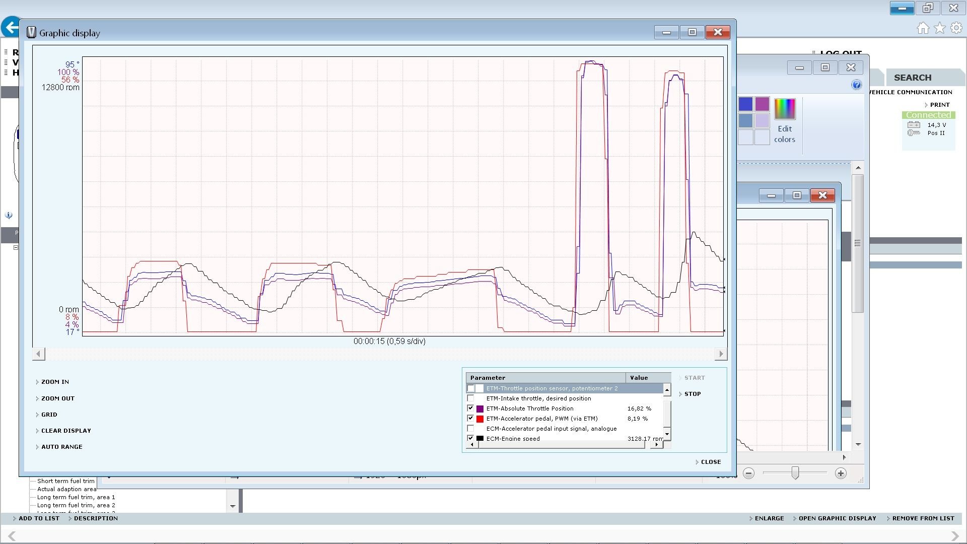This screenshot has width=967, height=544.
Task: Click the zoom minus magnifier icon
Action: (749, 473)
